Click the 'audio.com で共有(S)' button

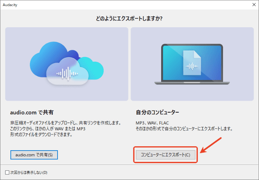tap(34, 155)
